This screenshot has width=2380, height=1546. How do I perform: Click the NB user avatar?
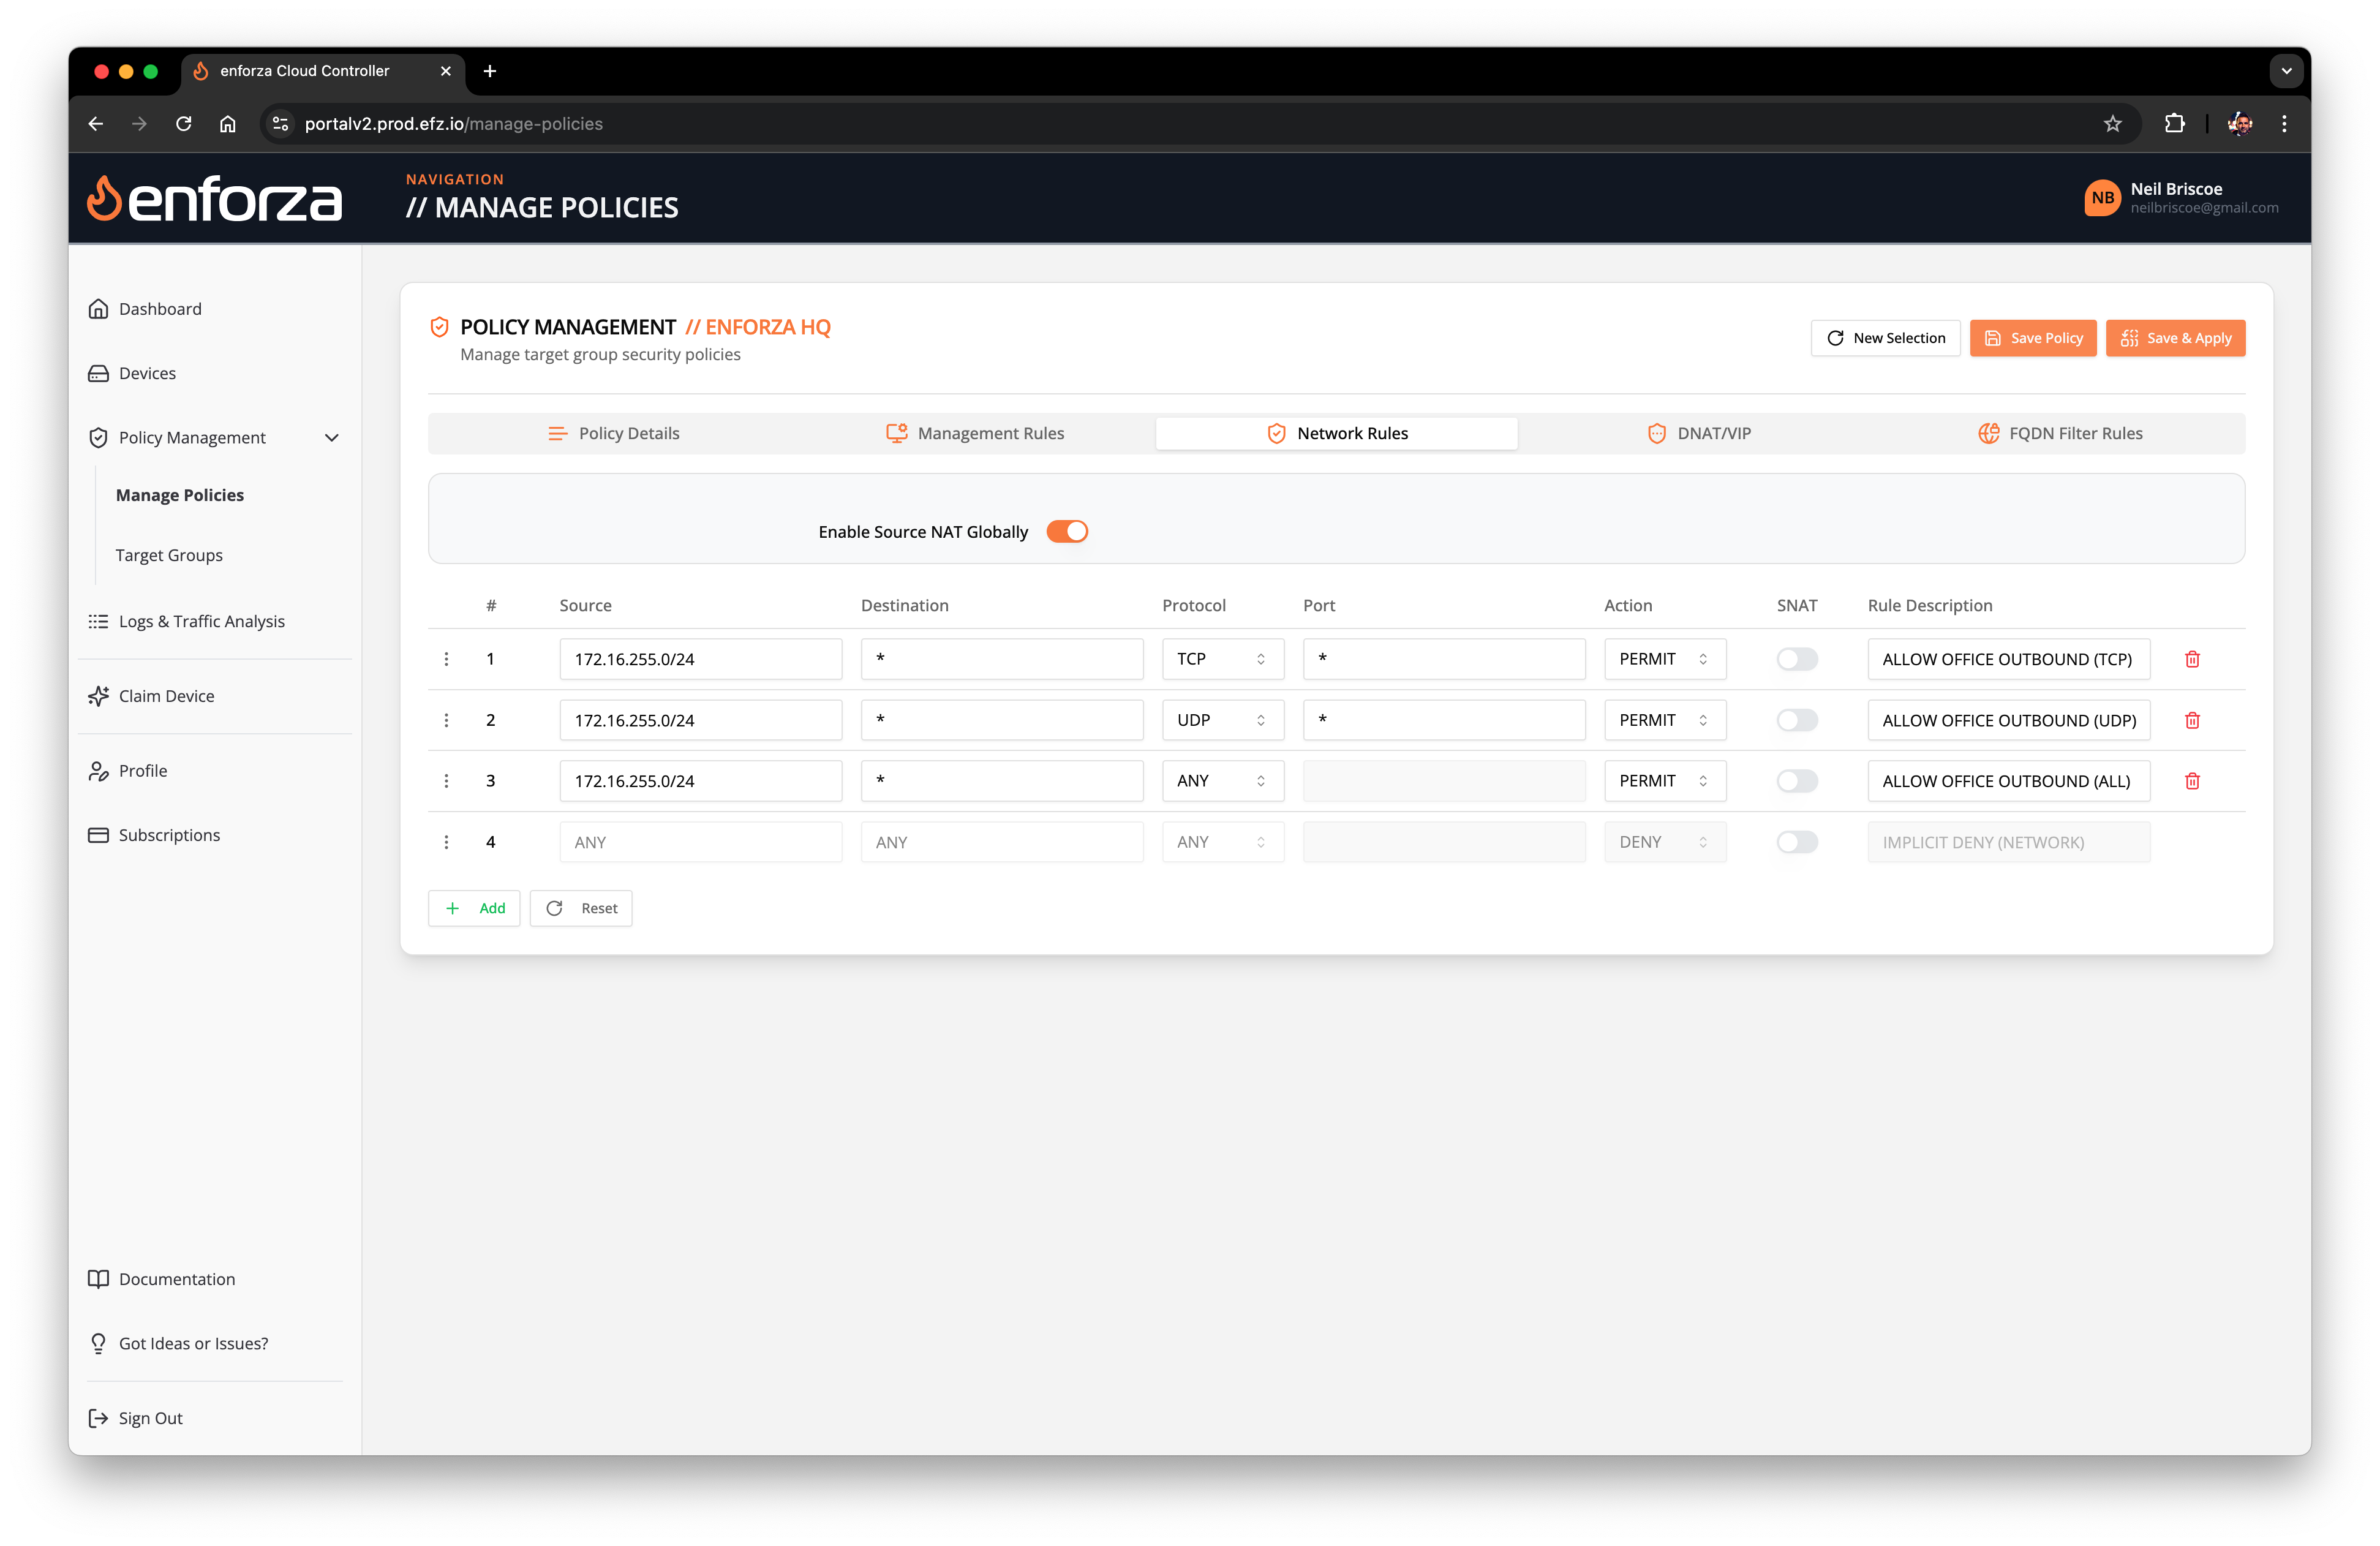coord(2102,198)
